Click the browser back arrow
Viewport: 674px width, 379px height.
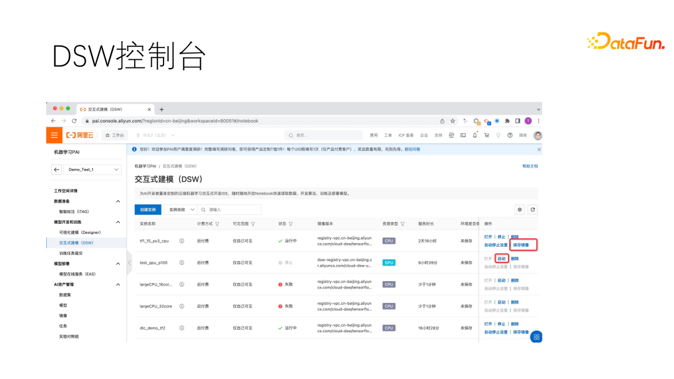pyautogui.click(x=53, y=121)
